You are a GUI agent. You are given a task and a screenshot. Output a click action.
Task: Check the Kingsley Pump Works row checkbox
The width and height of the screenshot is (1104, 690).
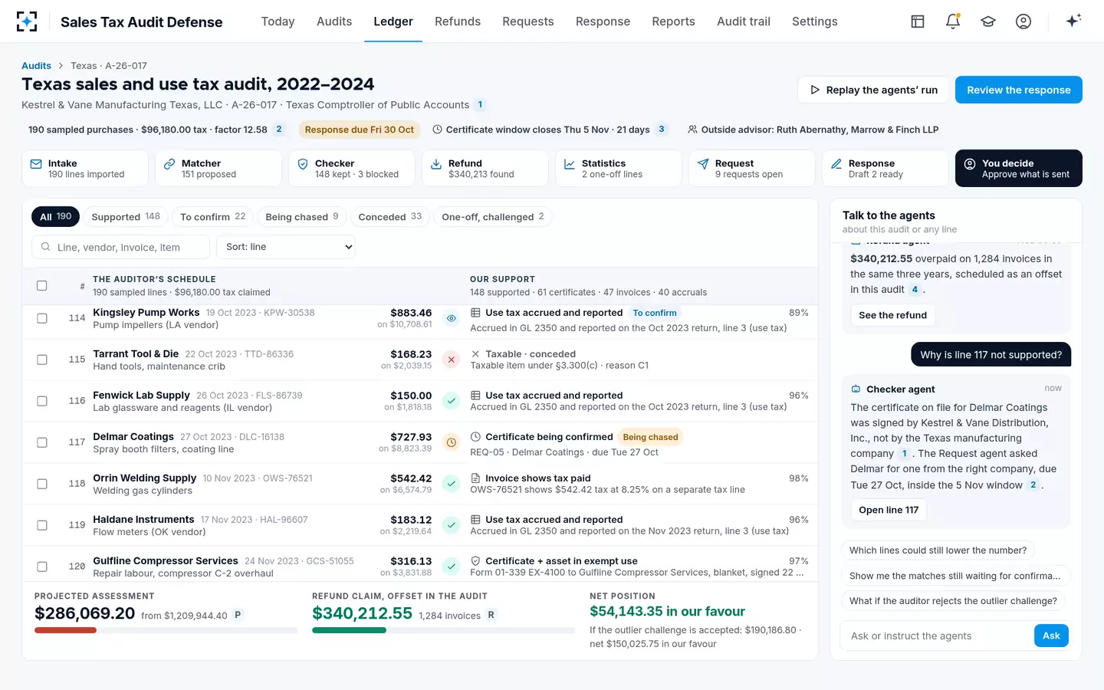[42, 318]
